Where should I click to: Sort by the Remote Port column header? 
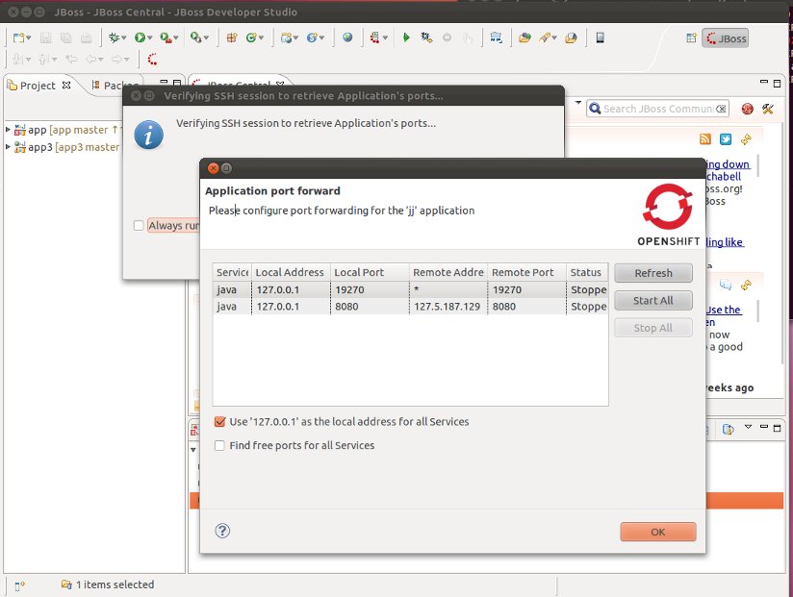(527, 272)
